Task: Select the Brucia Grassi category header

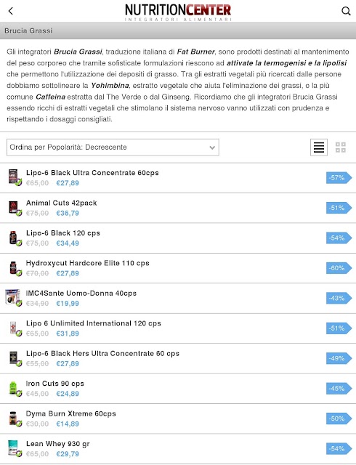Action: (x=178, y=31)
